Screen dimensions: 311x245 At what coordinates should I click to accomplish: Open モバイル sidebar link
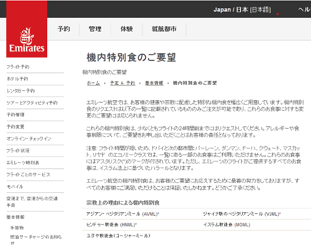(14, 187)
